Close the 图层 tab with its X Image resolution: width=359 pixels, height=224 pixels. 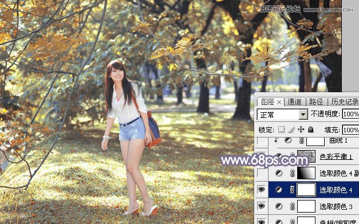[x=279, y=102]
